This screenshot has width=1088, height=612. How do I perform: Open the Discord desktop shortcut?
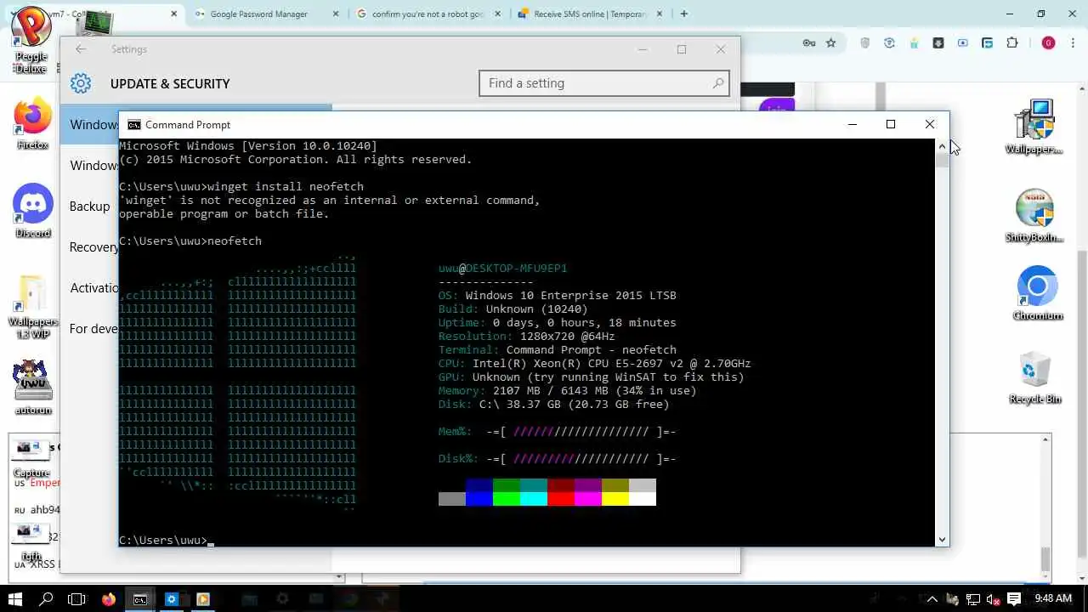click(32, 212)
